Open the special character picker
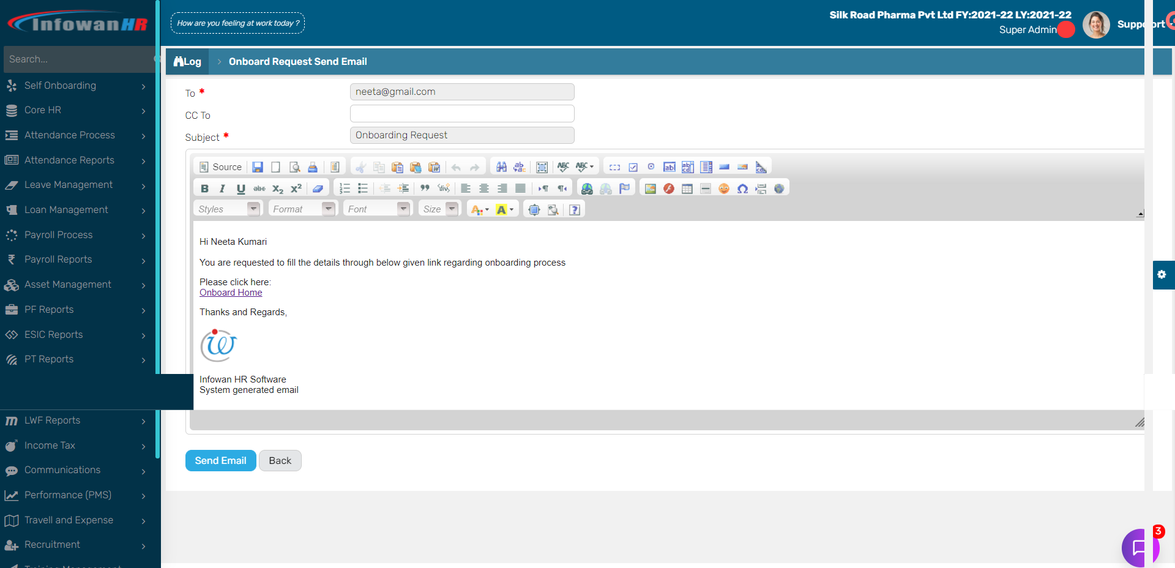Viewport: 1175px width, 568px height. pyautogui.click(x=744, y=188)
